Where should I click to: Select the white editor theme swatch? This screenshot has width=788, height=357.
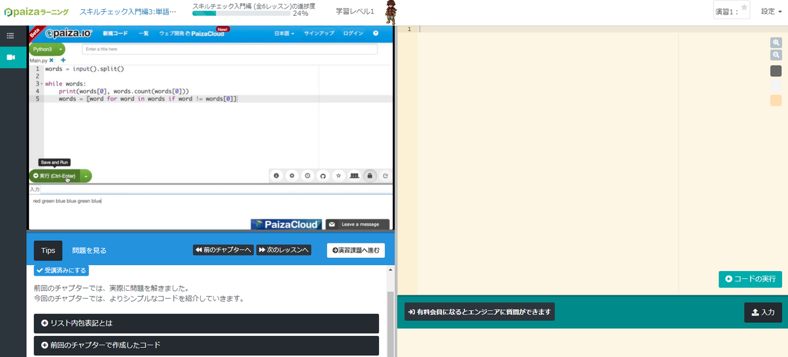click(776, 85)
